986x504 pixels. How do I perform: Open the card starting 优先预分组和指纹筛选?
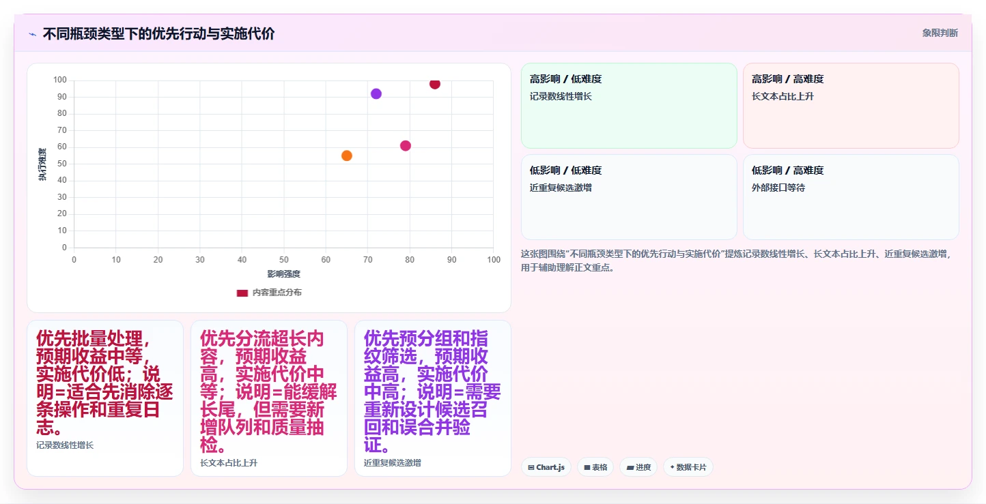coord(433,398)
